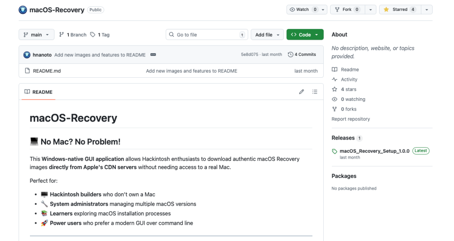Click the Hackintosh builders bullet text

tap(103, 194)
